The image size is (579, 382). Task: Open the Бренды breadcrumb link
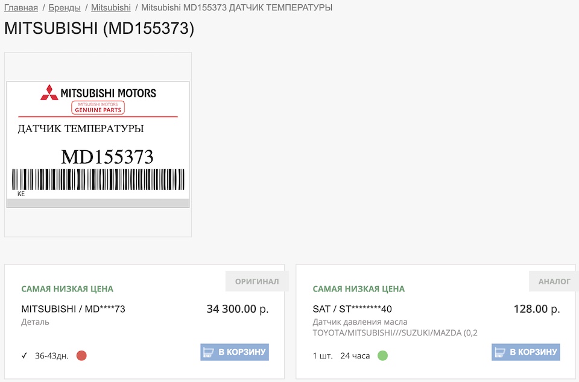point(65,8)
